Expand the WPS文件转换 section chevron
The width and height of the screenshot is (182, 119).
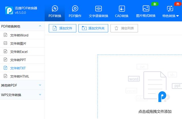[x=40, y=94]
